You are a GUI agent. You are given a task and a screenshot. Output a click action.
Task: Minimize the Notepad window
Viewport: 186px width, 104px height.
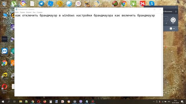pos(149,9)
